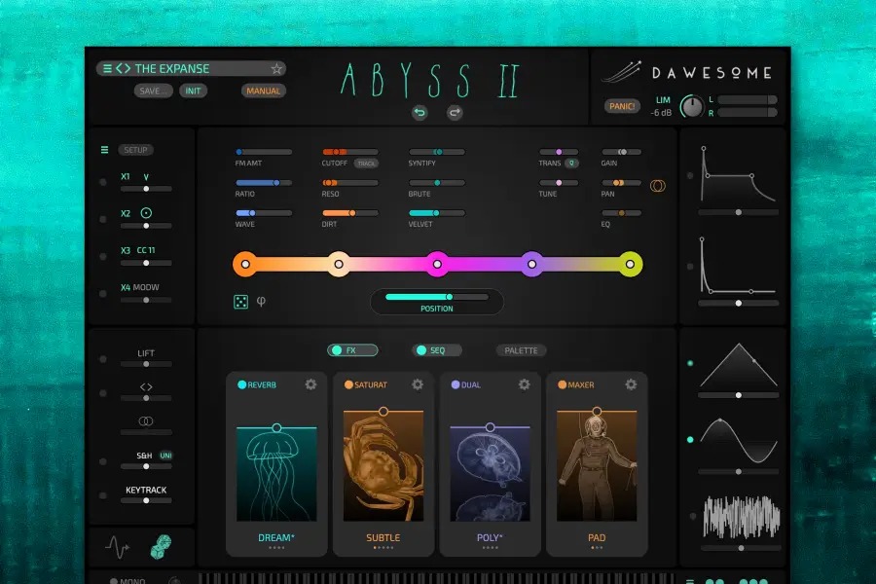Open the second envelope curve display
Viewport: 876px width, 584px height.
tap(739, 266)
